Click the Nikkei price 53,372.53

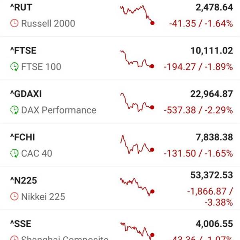tap(211, 175)
